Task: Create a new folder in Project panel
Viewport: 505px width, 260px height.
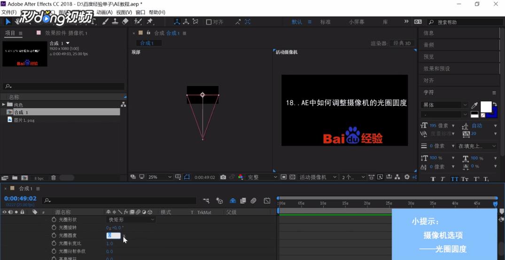Action: [15, 178]
